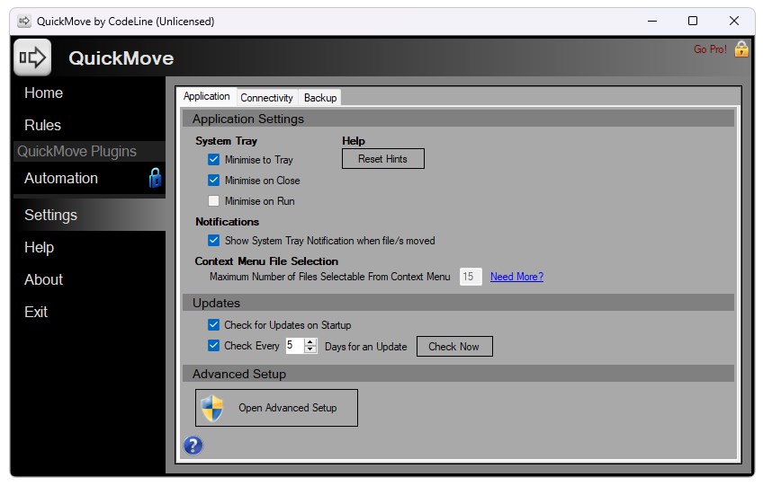Click the maximum files field showing 15
Viewport: 763px width, 486px height.
(471, 277)
